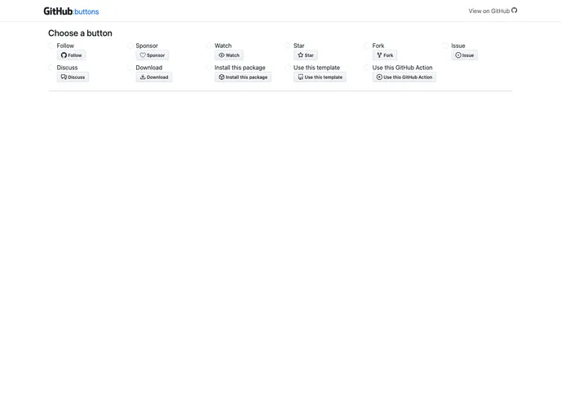Pick the Discuss radio option
Image resolution: width=561 pixels, height=417 pixels.
point(51,68)
